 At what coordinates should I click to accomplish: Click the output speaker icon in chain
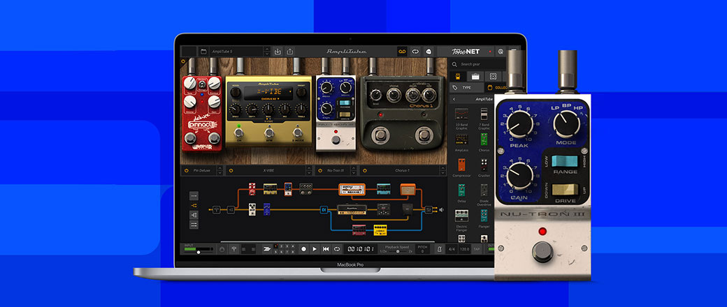441,210
